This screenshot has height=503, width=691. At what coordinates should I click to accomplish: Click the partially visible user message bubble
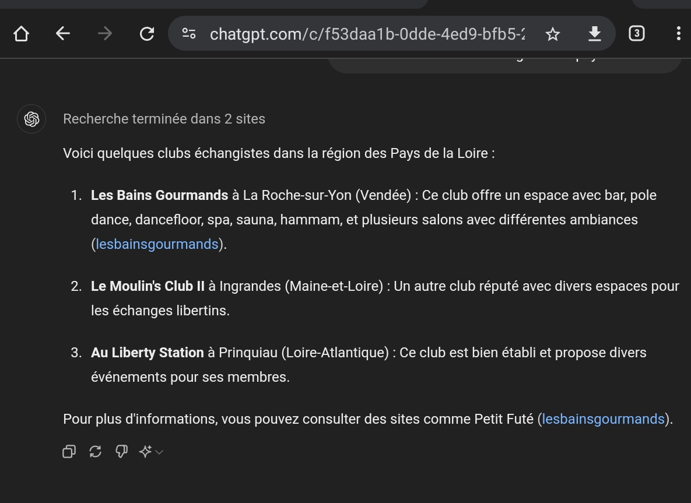coord(504,64)
